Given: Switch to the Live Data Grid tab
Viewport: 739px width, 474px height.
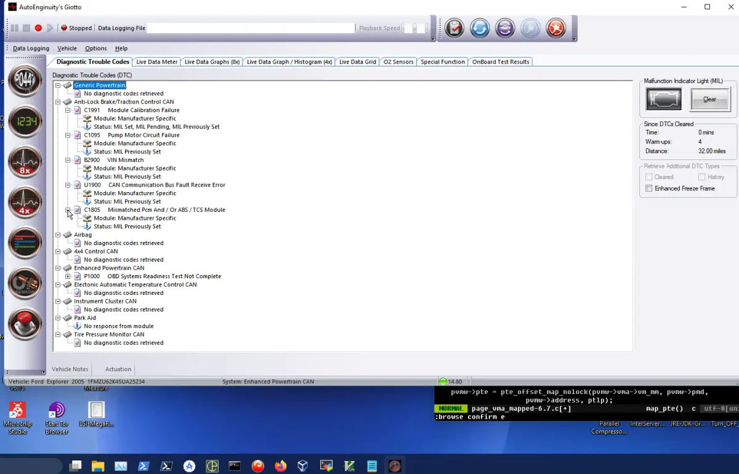Looking at the screenshot, I should [357, 62].
